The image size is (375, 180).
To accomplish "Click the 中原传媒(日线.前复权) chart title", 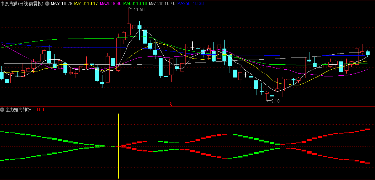I will pos(22,4).
